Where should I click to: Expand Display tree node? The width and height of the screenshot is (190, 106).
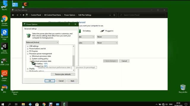click(x=28, y=69)
